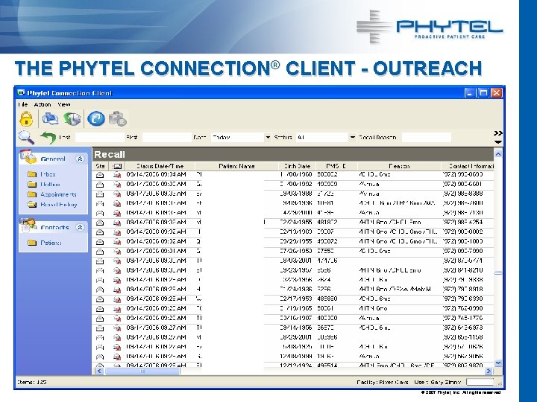
Task: Open the Action menu
Action: 43,104
